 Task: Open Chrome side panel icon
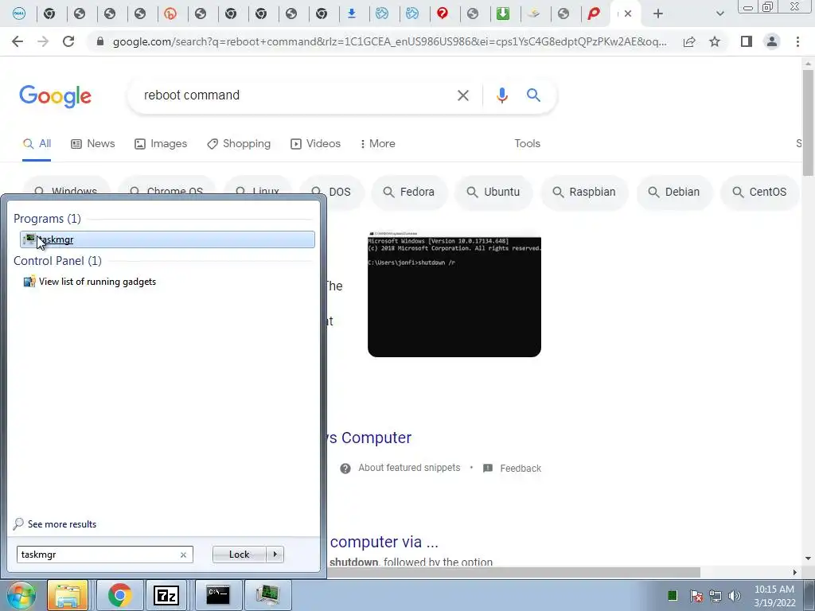tap(747, 41)
